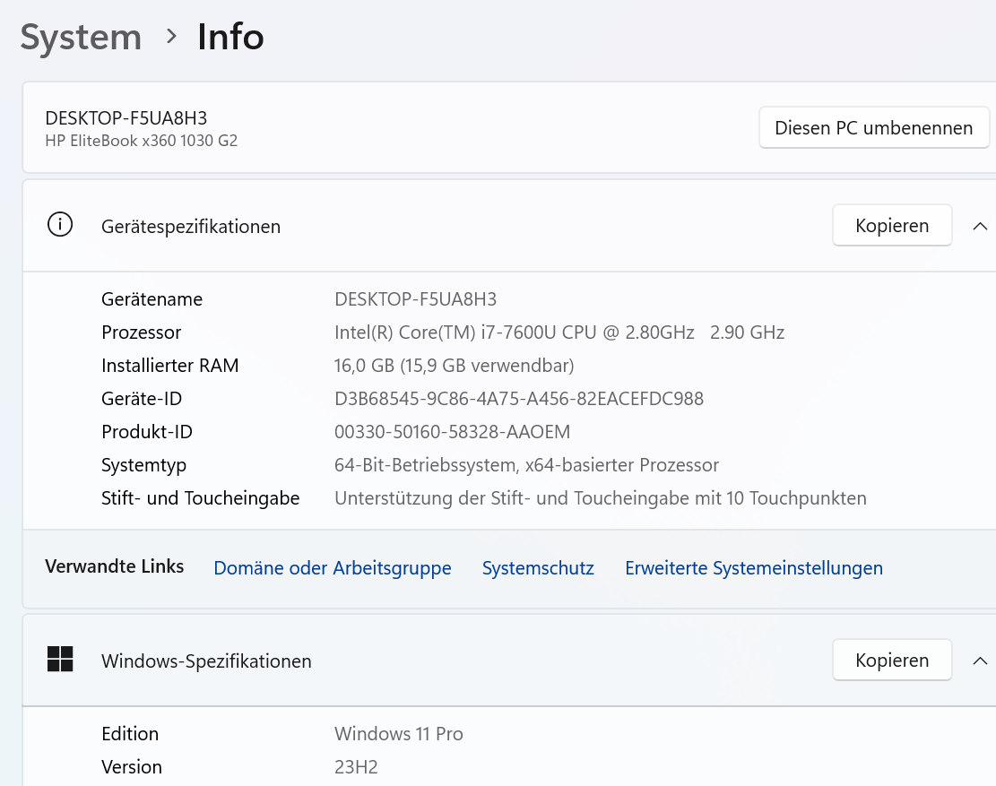Click the Produkt-ID label
996x786 pixels.
147,432
